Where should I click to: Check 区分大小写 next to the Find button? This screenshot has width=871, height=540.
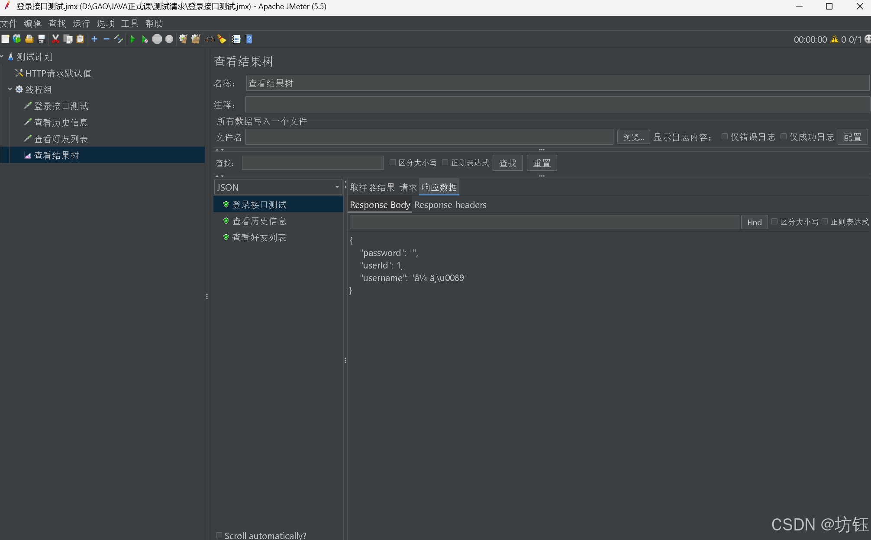click(x=774, y=221)
